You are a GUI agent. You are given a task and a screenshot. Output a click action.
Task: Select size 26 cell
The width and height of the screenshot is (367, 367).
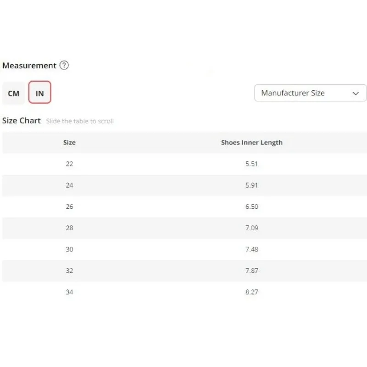(x=69, y=206)
